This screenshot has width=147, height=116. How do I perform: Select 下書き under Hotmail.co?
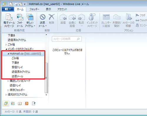[x=15, y=63]
